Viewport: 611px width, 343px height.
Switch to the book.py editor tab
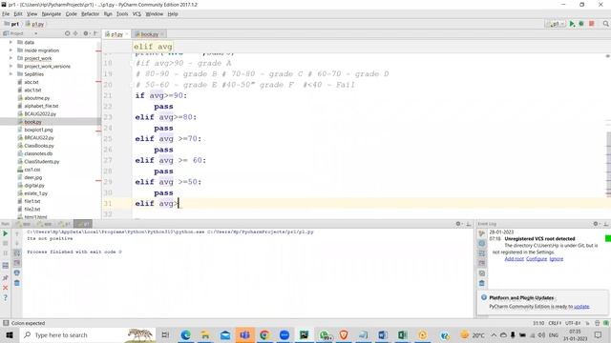(x=149, y=34)
